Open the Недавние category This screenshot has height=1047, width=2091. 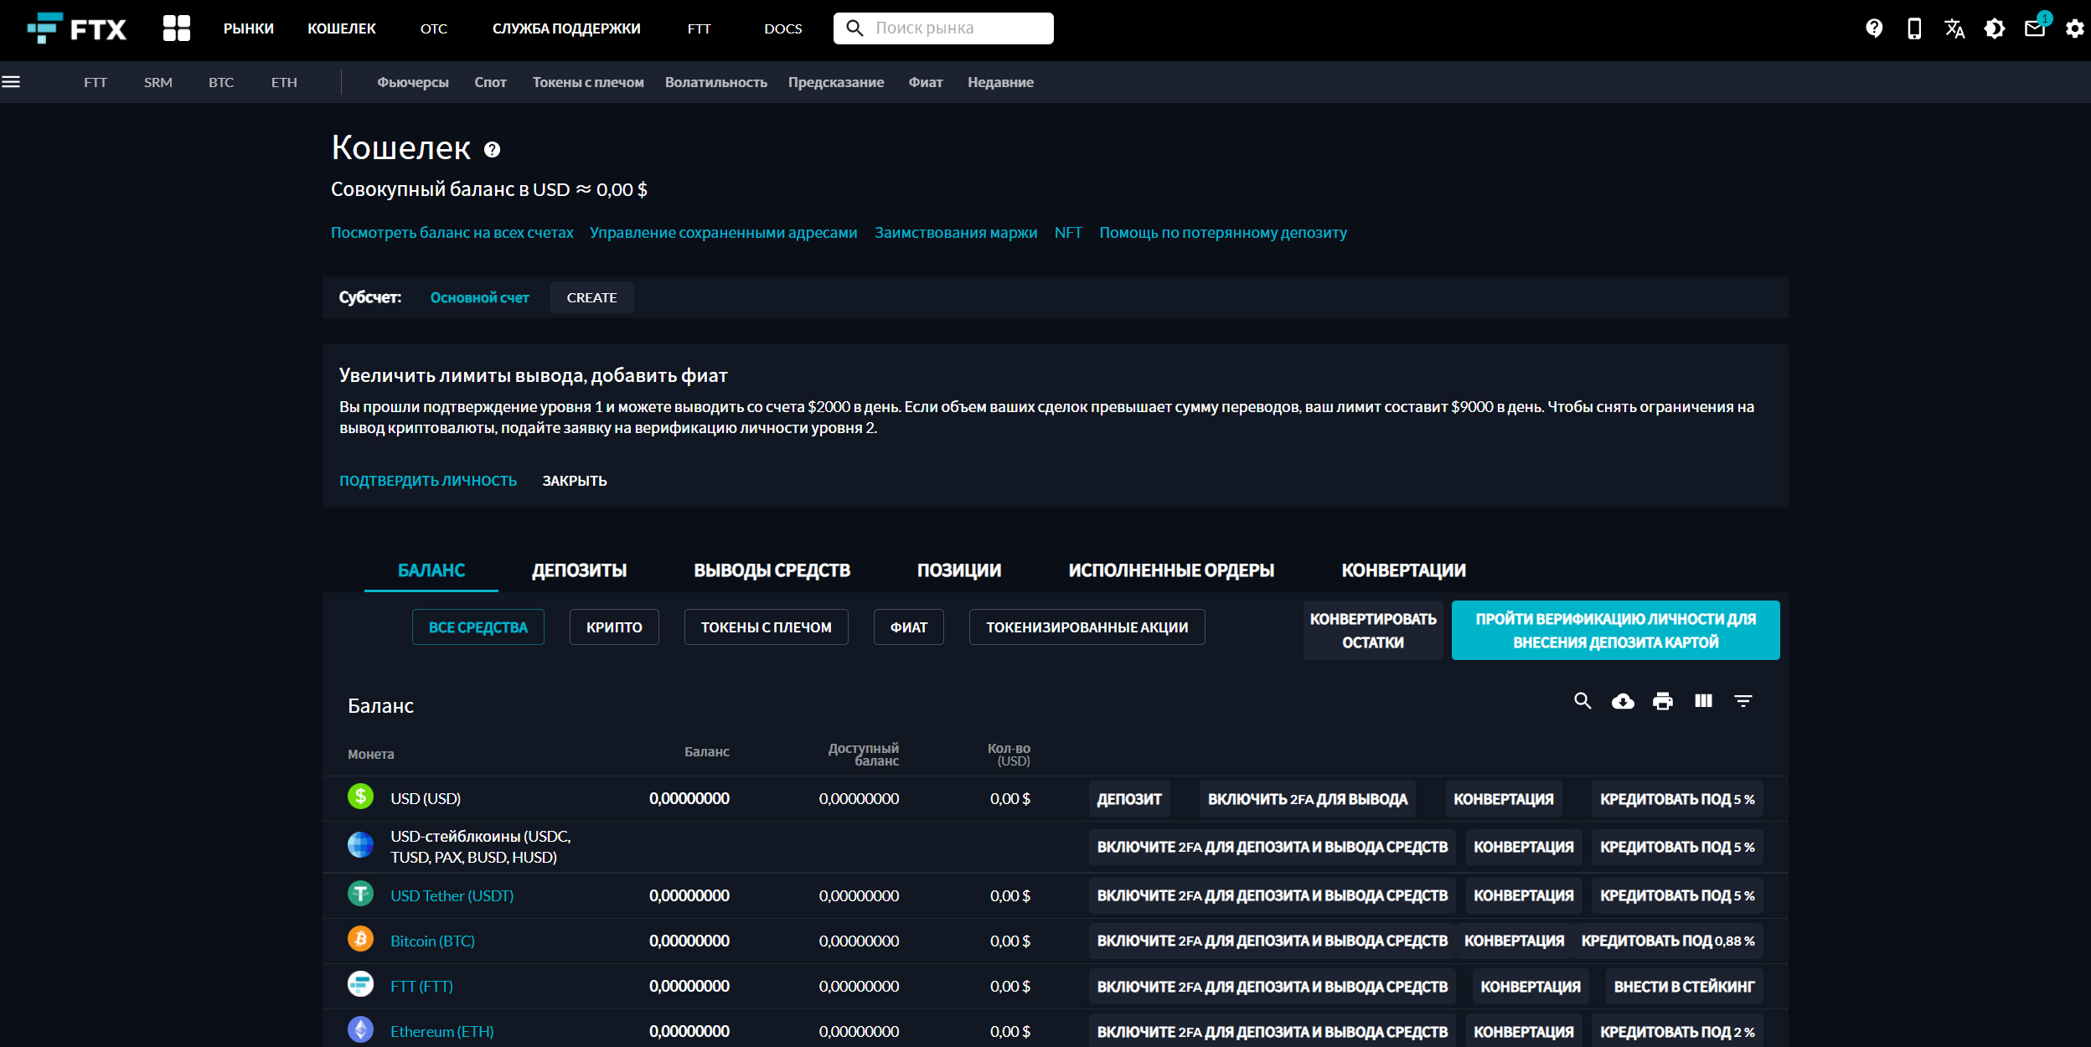pyautogui.click(x=1000, y=82)
